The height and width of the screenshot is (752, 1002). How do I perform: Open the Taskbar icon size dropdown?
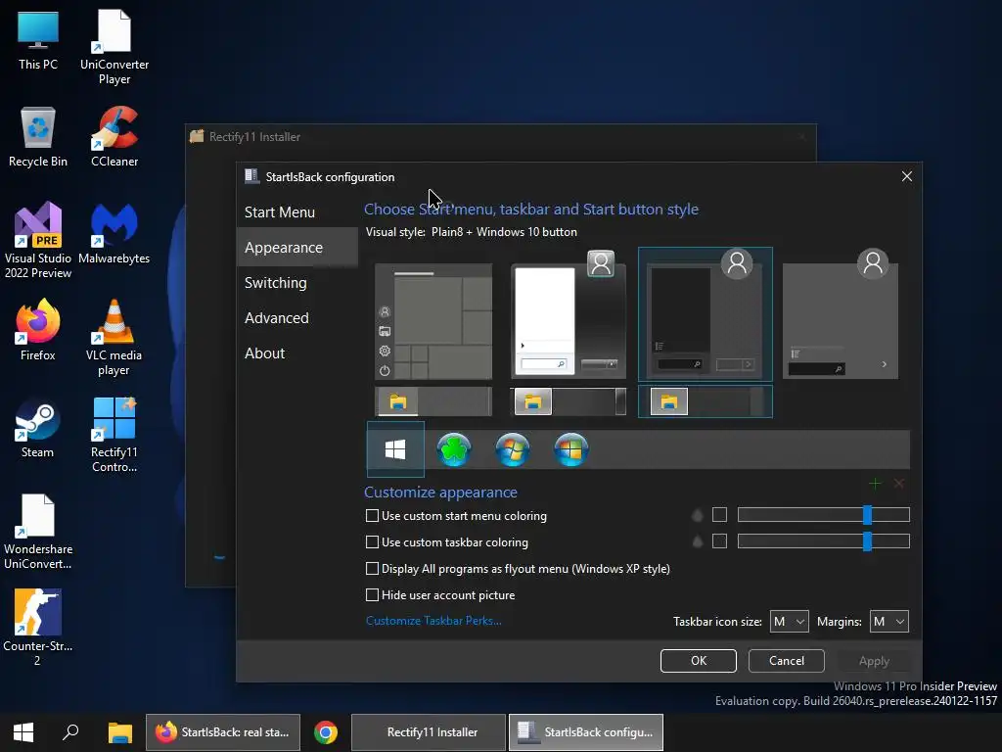click(x=790, y=622)
